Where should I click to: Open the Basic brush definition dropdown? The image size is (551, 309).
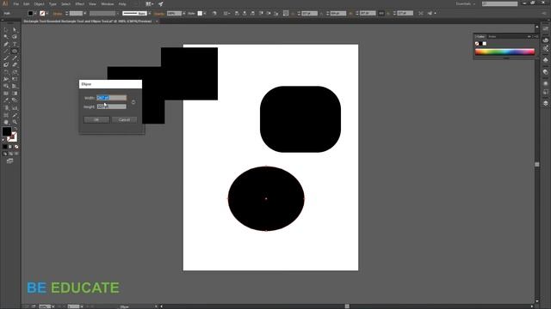point(149,14)
